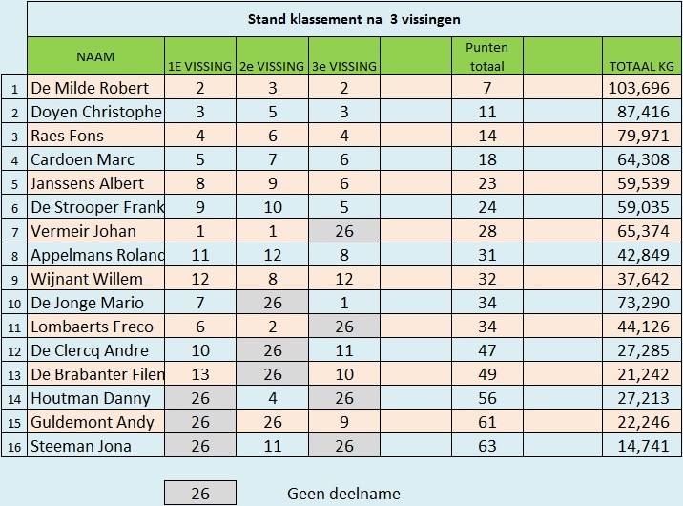Screen dimensions: 683x506
Task: Select the 2e VISSING header cell
Action: pyautogui.click(x=272, y=56)
